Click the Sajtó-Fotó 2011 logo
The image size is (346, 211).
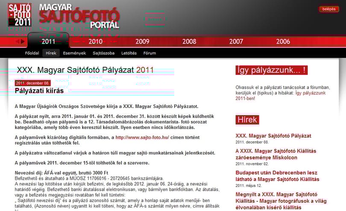(20, 15)
